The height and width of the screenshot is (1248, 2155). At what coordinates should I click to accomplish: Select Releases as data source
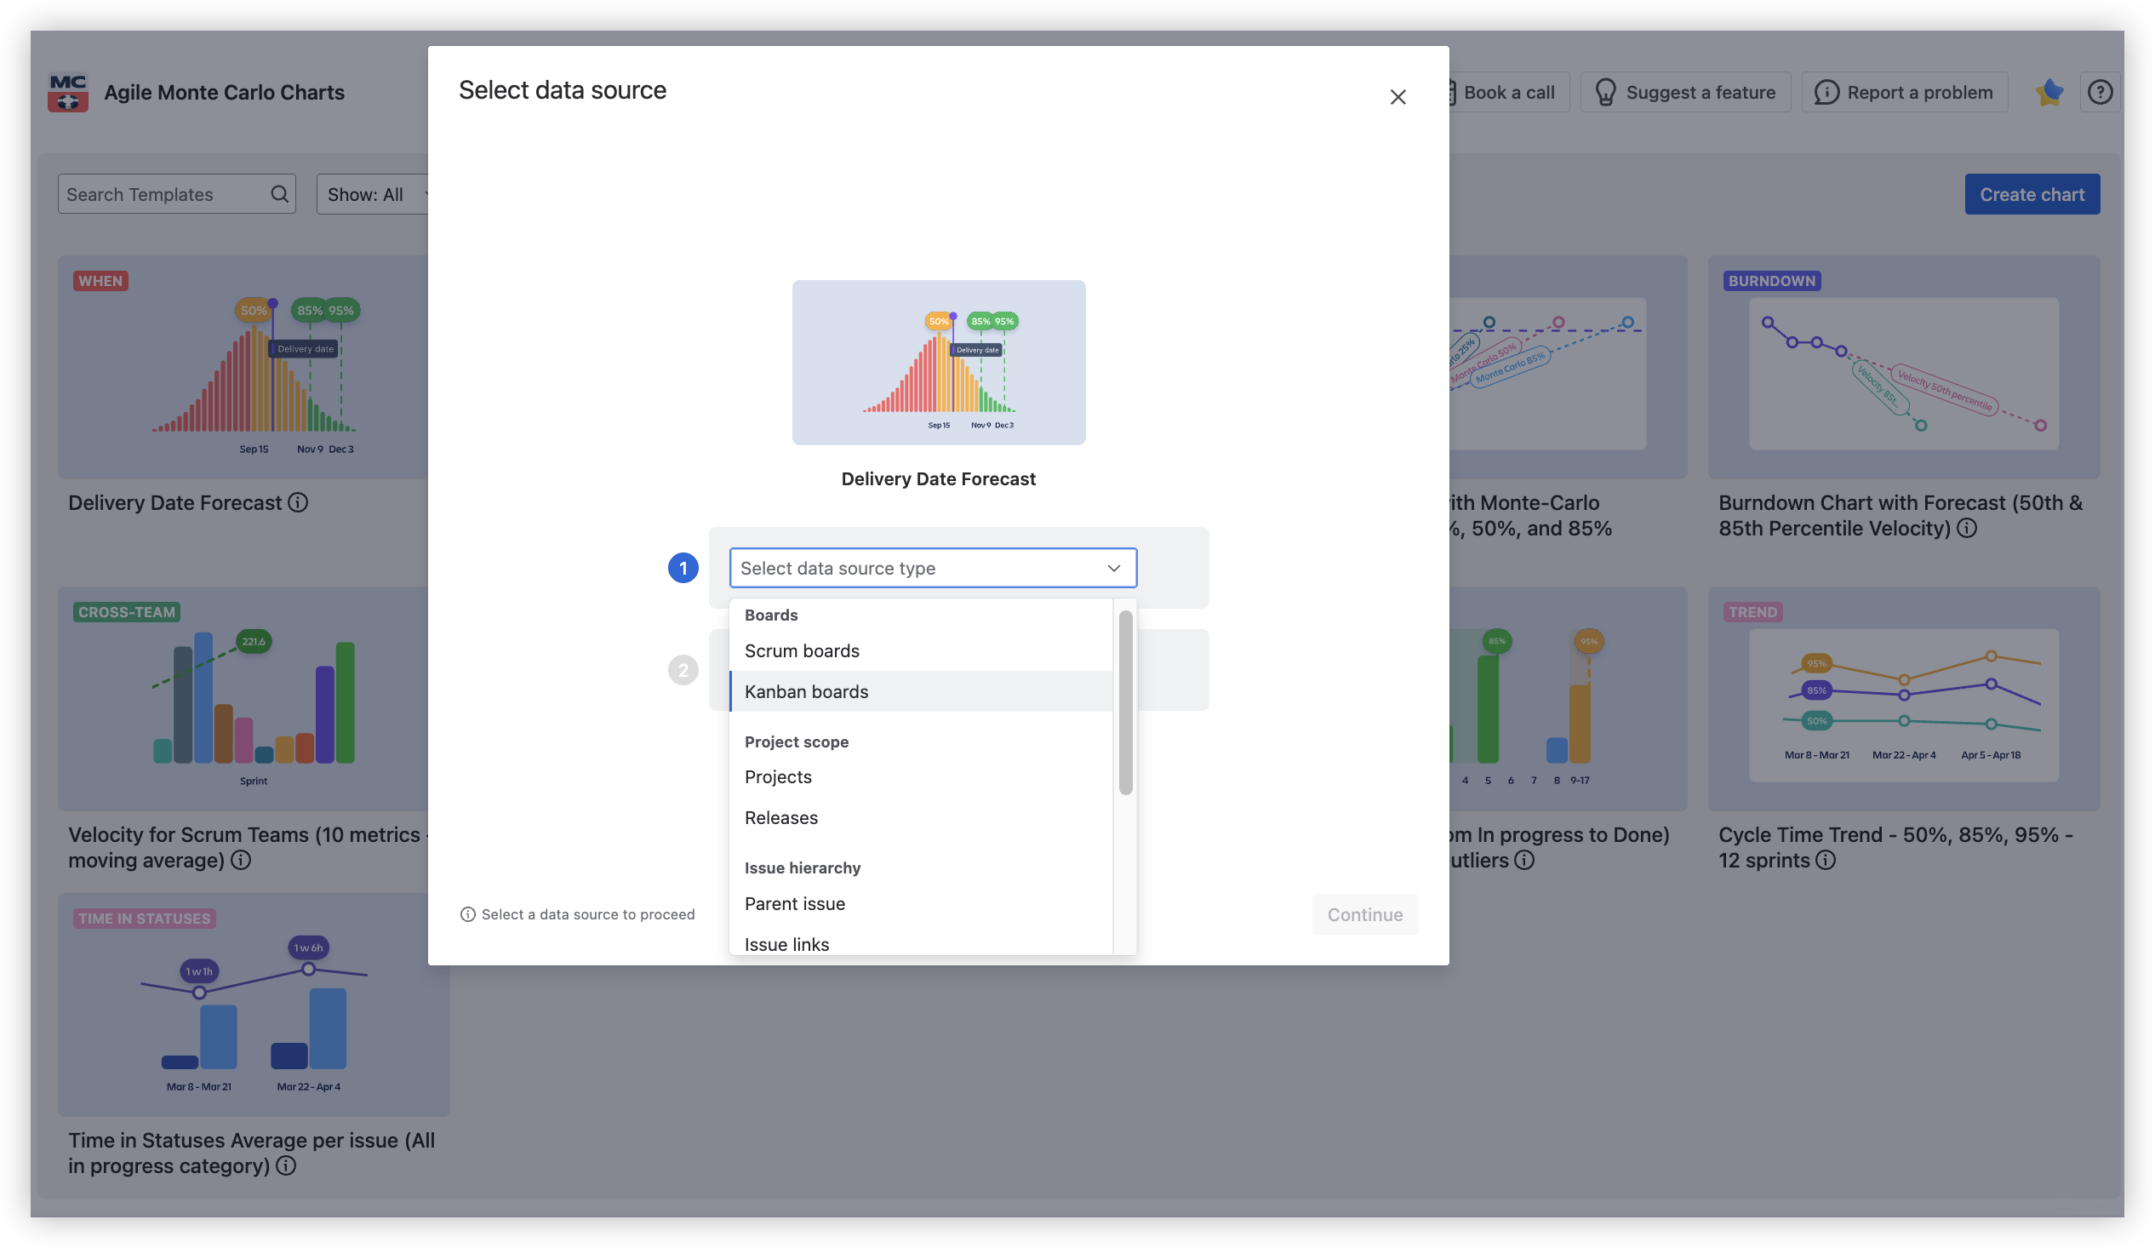921,818
